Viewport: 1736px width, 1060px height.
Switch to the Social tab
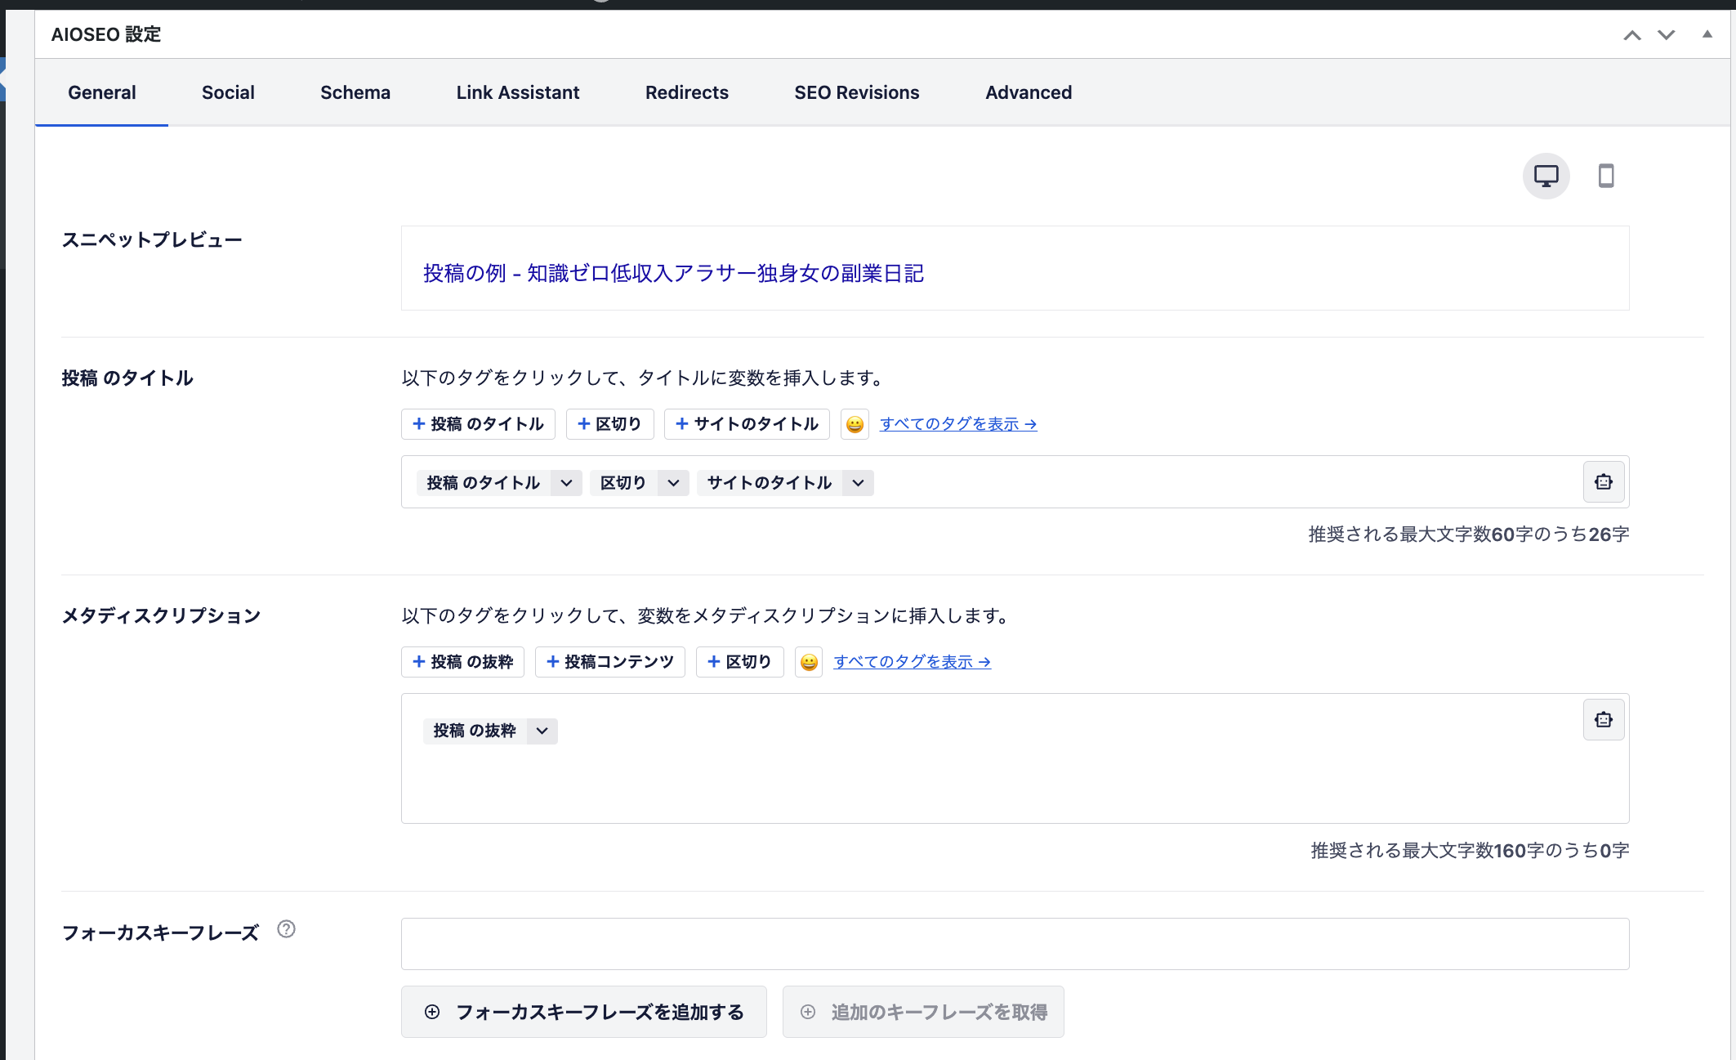tap(227, 92)
